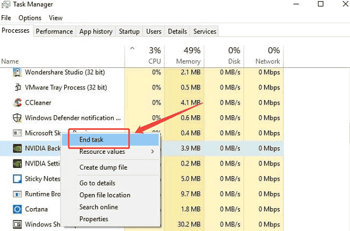Open the View menu
The width and height of the screenshot is (350, 231).
coord(56,18)
